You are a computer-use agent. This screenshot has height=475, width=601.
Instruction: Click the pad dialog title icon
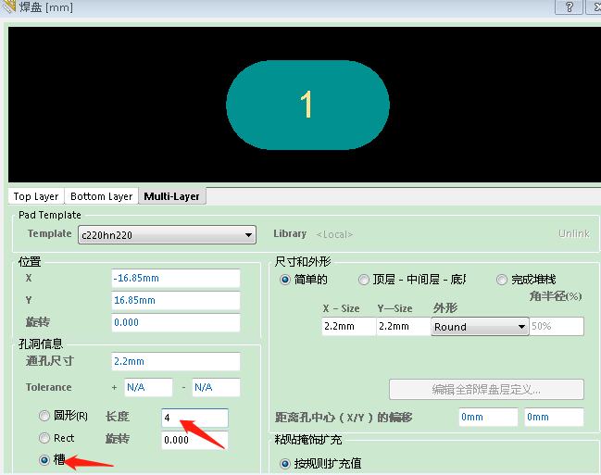[x=8, y=6]
